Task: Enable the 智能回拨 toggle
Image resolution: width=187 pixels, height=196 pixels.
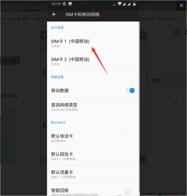Action: click(x=128, y=192)
